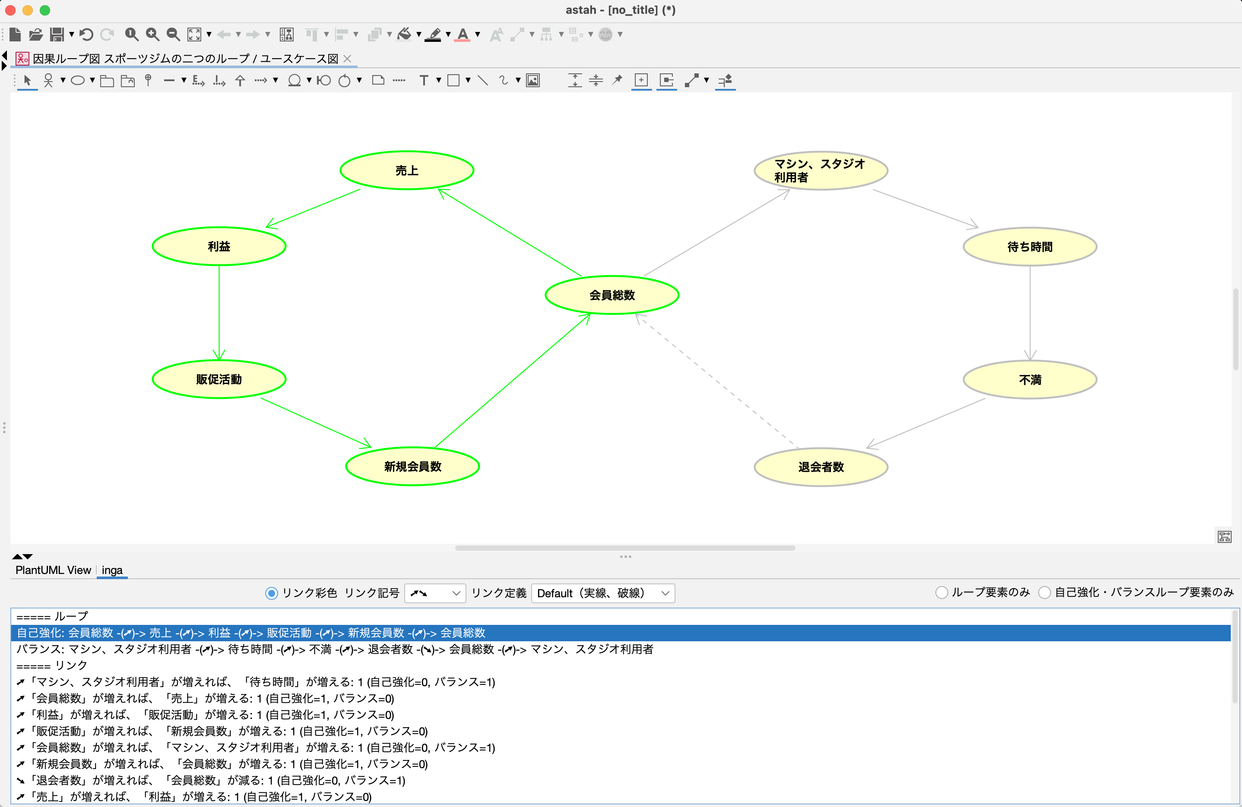Select the Actor tool
This screenshot has height=807, width=1242.
pyautogui.click(x=48, y=80)
